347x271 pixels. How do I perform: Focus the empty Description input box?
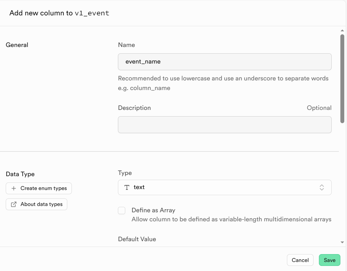[x=224, y=125]
